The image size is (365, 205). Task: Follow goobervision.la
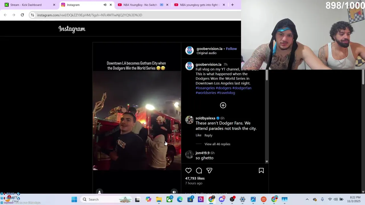click(231, 49)
